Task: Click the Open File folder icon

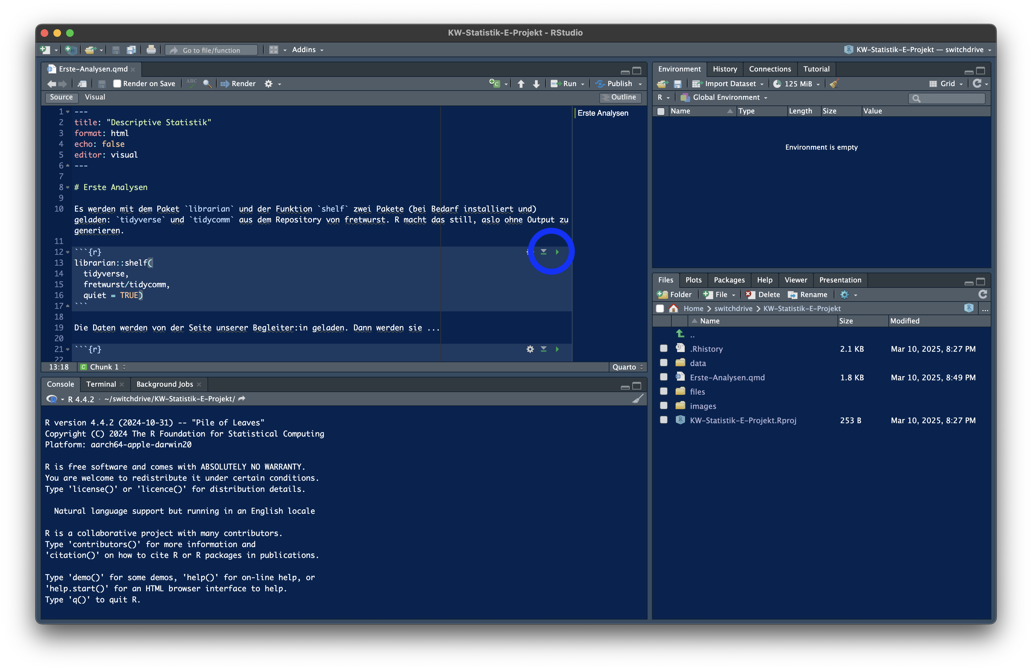Action: click(90, 50)
